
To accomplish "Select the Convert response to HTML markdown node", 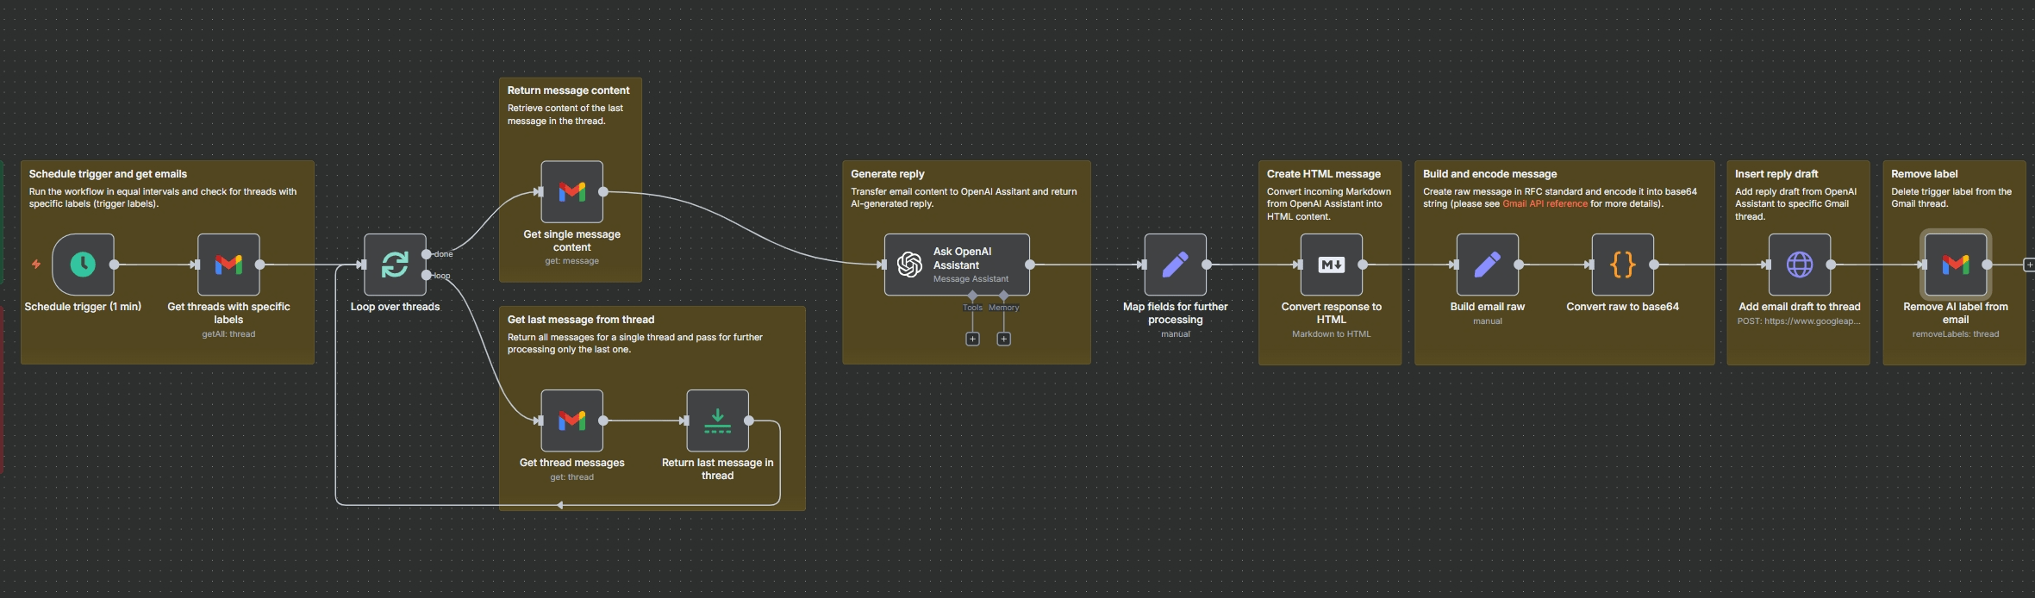I will [x=1331, y=265].
